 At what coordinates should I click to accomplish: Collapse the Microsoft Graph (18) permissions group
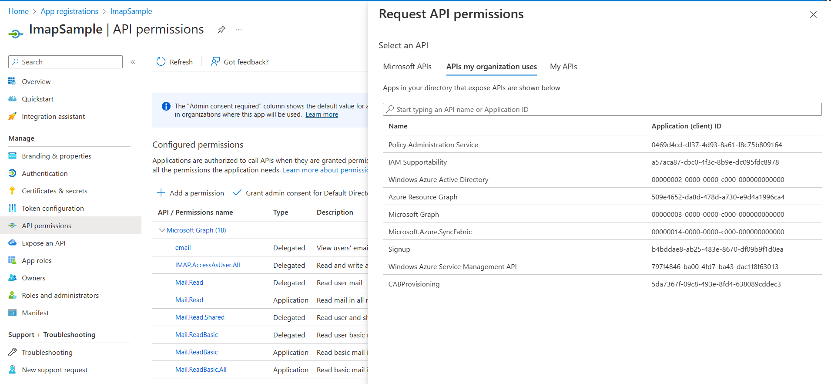162,230
